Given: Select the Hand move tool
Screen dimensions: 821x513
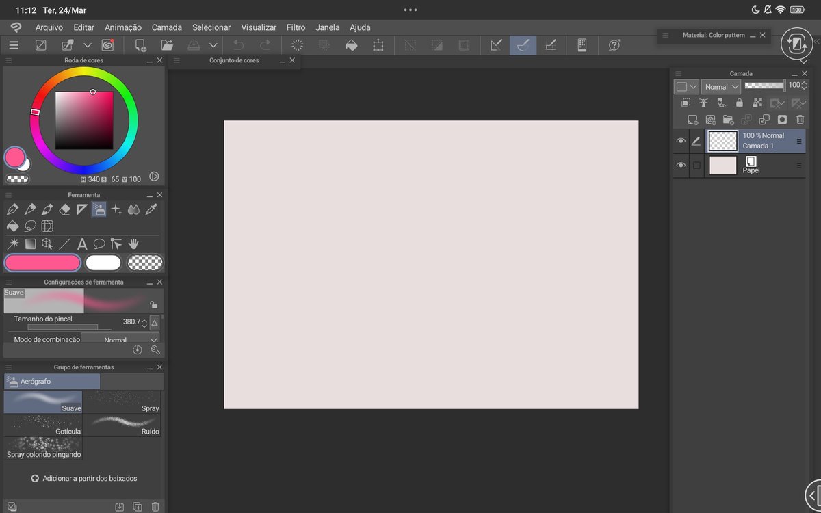Looking at the screenshot, I should coord(134,244).
